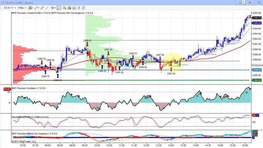The width and height of the screenshot is (263, 148).
Task: Open the ES 06-17 instrument selector
Action: [x=10, y=8]
